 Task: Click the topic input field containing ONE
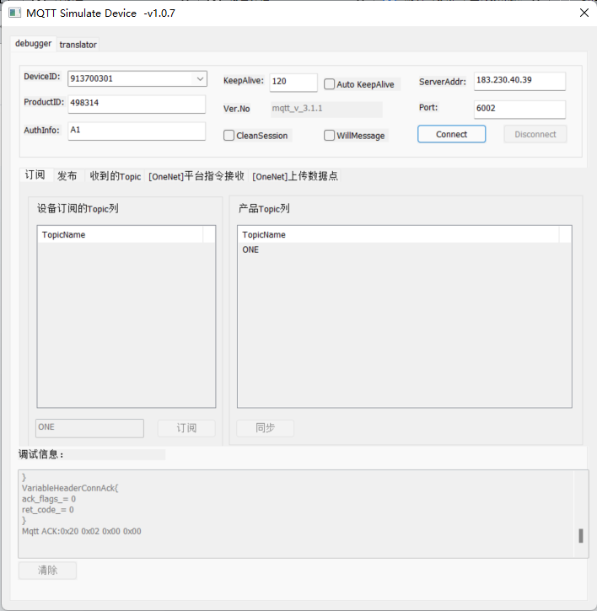89,428
